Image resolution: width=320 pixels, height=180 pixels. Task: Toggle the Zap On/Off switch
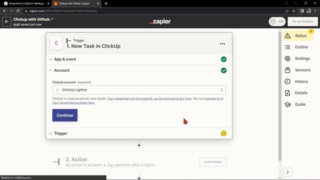(277, 21)
